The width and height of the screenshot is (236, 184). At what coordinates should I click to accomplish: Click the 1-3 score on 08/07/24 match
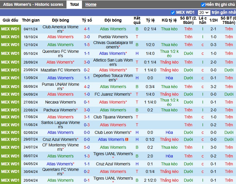pos(87,156)
